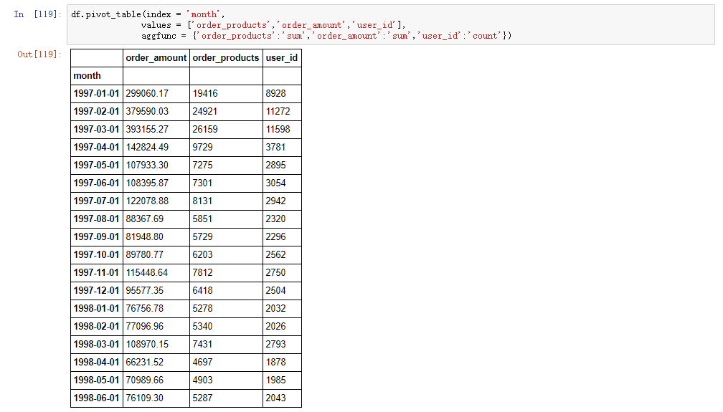Click the 108970.15 amount cell
This screenshot has height=412, width=723.
coord(156,345)
